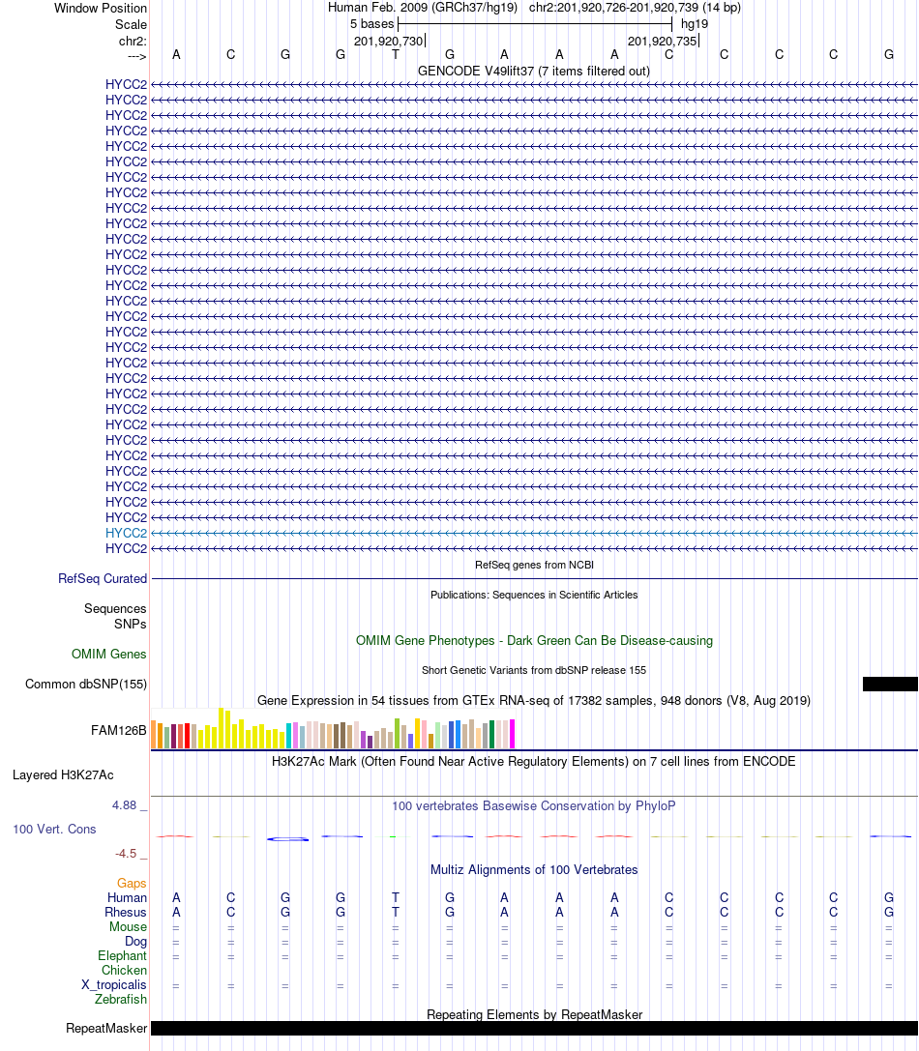
Task: Open the GENCODE V49lift37 track title
Action: coord(534,71)
